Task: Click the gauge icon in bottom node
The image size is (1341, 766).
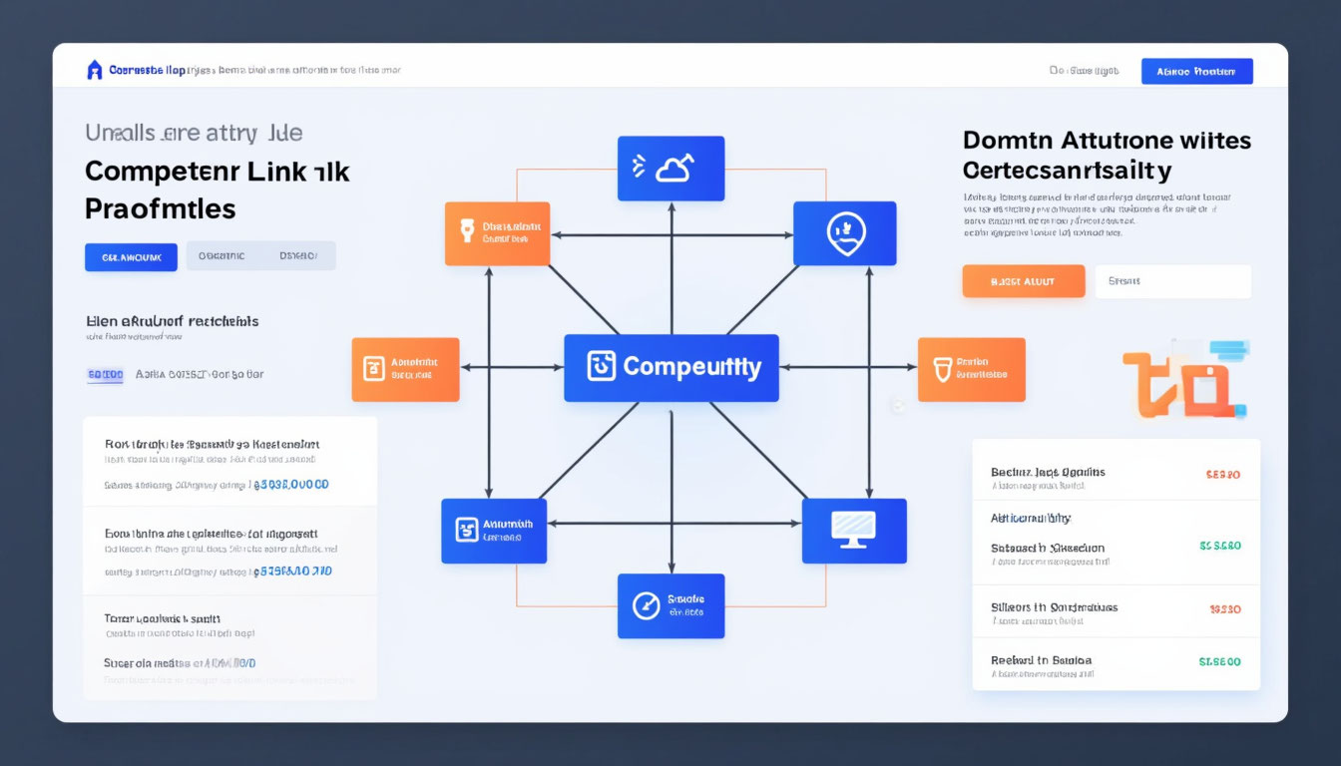Action: tap(646, 604)
